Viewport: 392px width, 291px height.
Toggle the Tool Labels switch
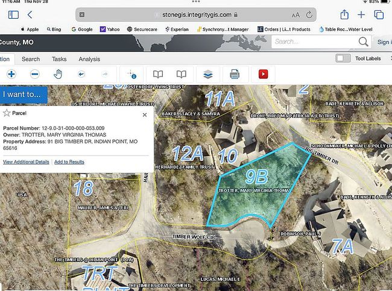(x=343, y=58)
